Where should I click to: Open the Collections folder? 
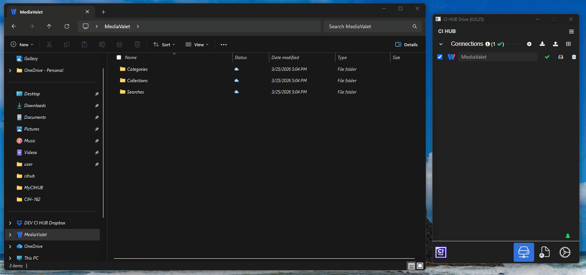click(137, 81)
